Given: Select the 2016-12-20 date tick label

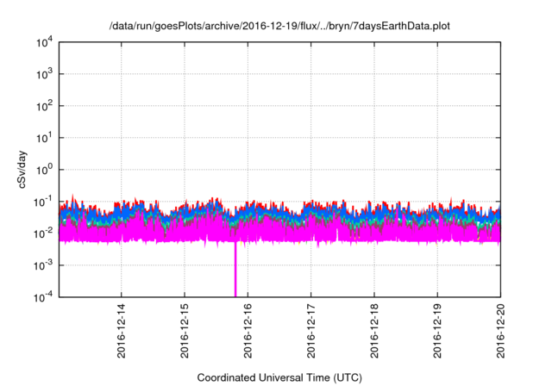Looking at the screenshot, I should pyautogui.click(x=500, y=331).
